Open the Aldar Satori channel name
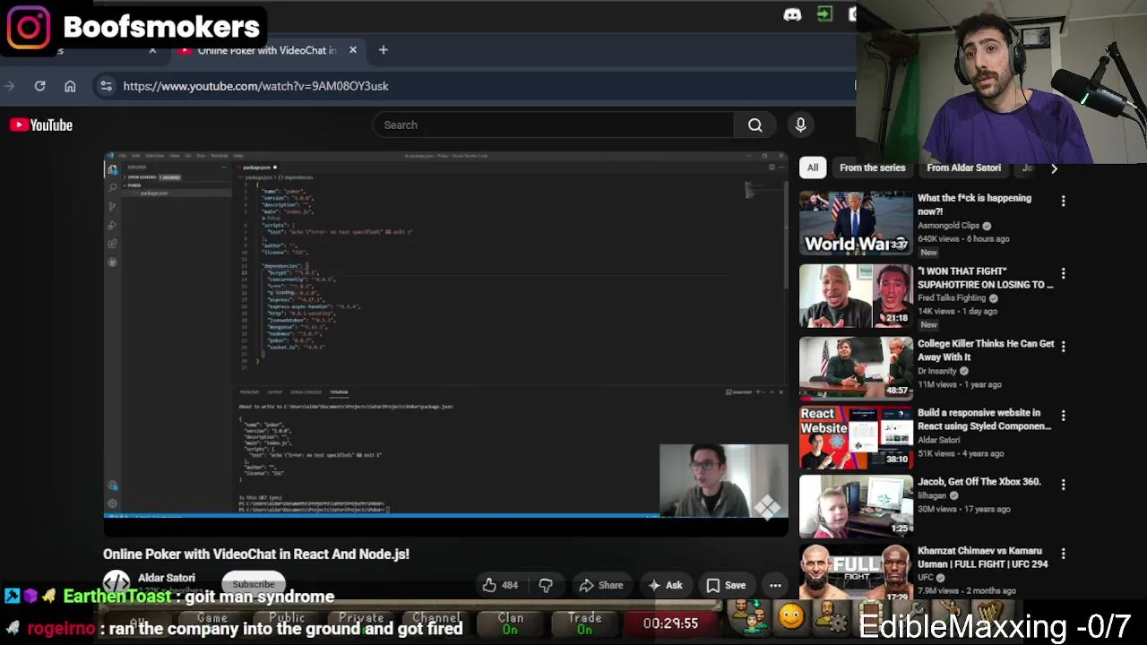This screenshot has width=1147, height=645. click(x=166, y=578)
